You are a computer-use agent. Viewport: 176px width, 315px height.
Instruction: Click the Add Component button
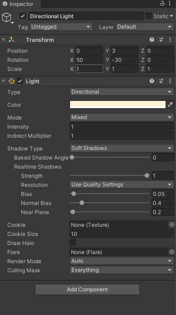[x=87, y=290]
